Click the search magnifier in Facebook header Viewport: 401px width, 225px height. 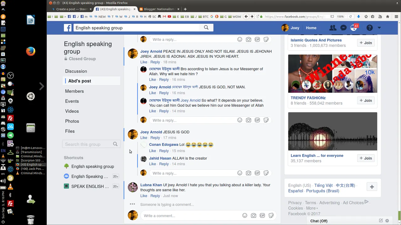pyautogui.click(x=206, y=27)
